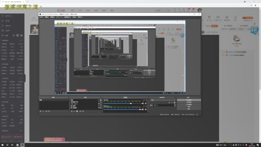The image size is (261, 147).
Task: Toggle visibility eye of the second source
Action: pos(99,102)
